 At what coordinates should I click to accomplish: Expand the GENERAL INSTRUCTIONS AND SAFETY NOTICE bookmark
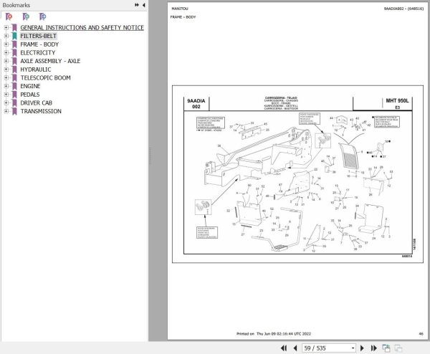pos(6,27)
